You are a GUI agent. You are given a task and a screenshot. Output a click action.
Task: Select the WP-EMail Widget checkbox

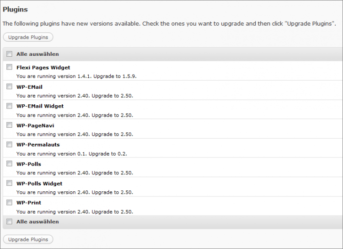tap(9, 105)
